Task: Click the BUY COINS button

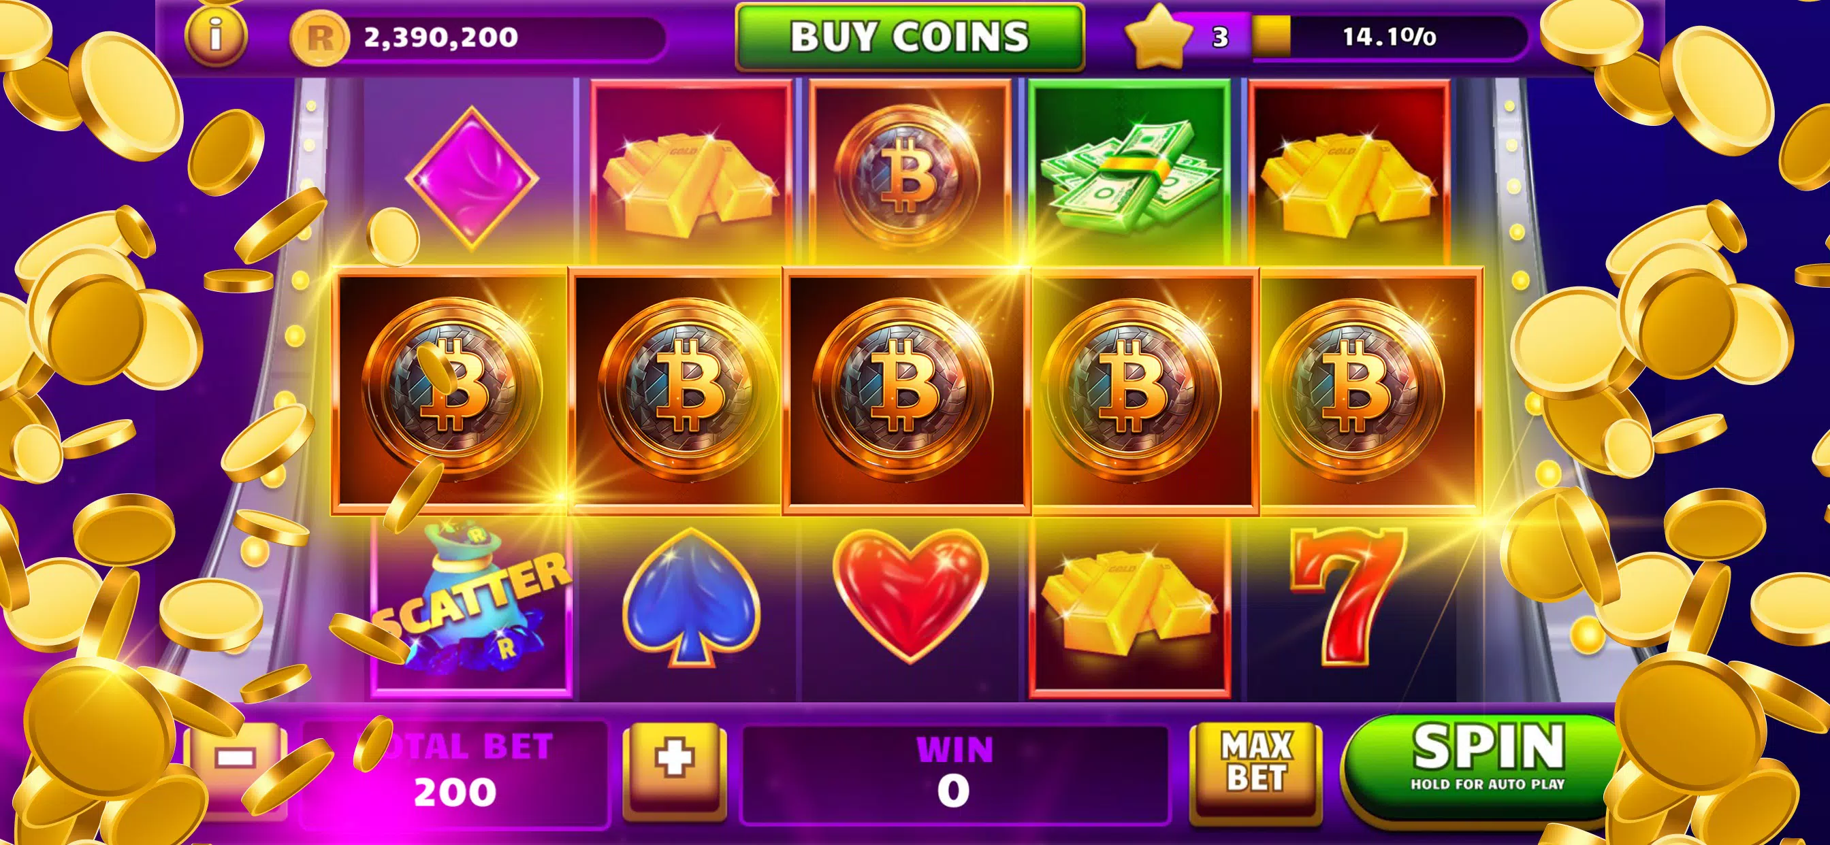Action: coord(910,37)
